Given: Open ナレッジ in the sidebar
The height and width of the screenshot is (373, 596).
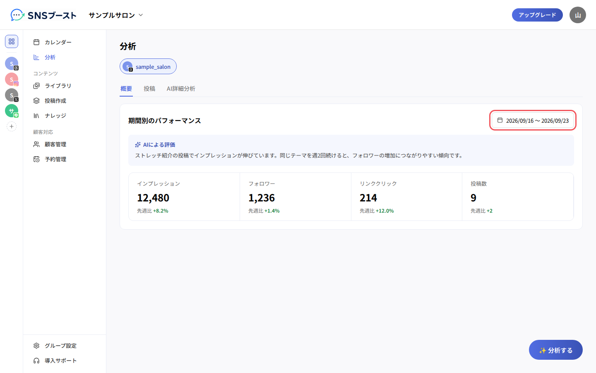Looking at the screenshot, I should click(x=65, y=116).
